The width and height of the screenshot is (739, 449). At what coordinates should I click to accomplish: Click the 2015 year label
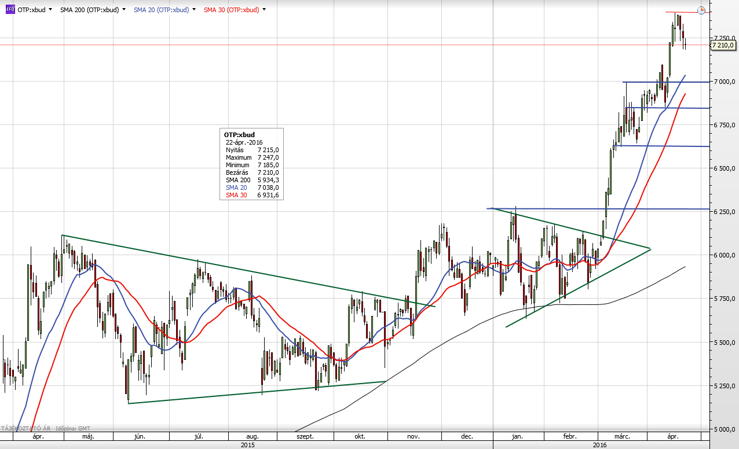[x=247, y=445]
